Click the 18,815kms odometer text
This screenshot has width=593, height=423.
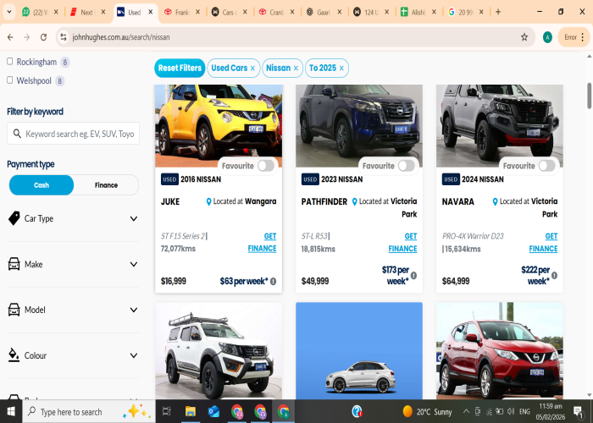point(318,249)
